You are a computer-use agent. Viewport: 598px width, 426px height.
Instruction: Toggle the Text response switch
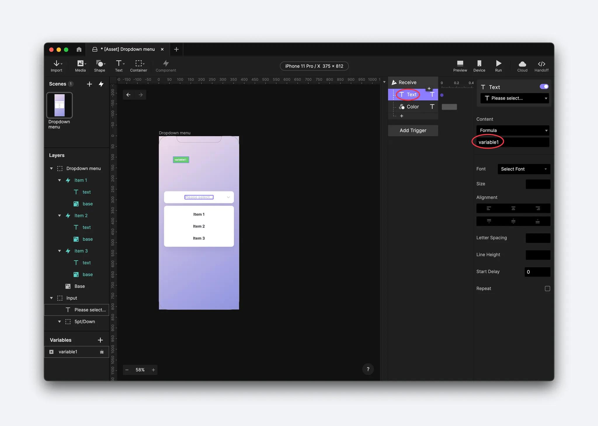[x=544, y=87]
